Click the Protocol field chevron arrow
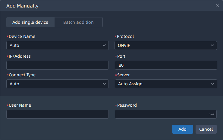 pyautogui.click(x=212, y=46)
